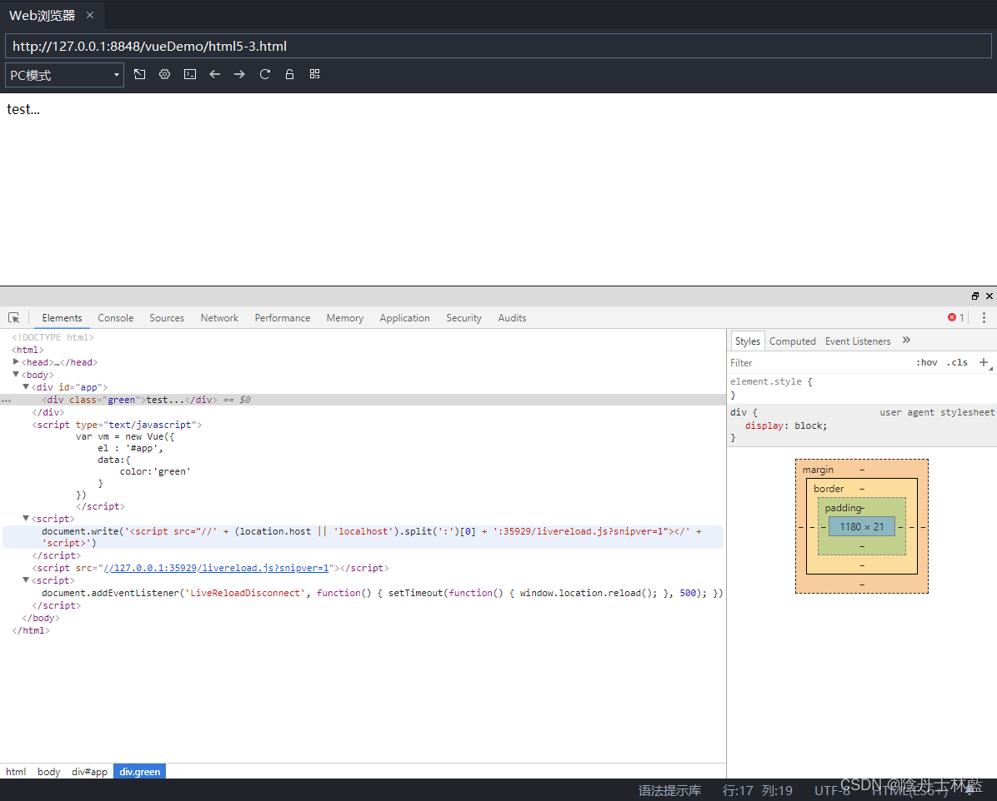
Task: Collapse the script containing addEventListener
Action: [26, 580]
